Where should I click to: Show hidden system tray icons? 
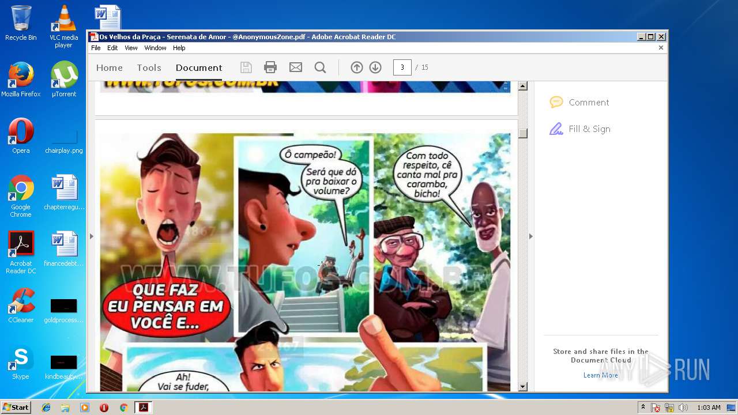pos(643,408)
